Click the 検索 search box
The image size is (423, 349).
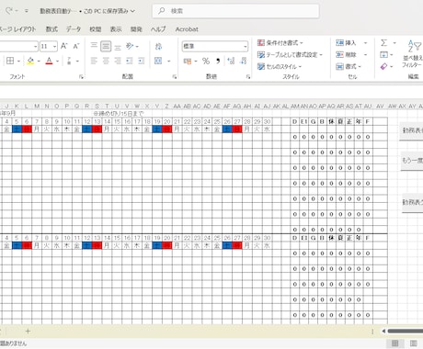point(235,11)
